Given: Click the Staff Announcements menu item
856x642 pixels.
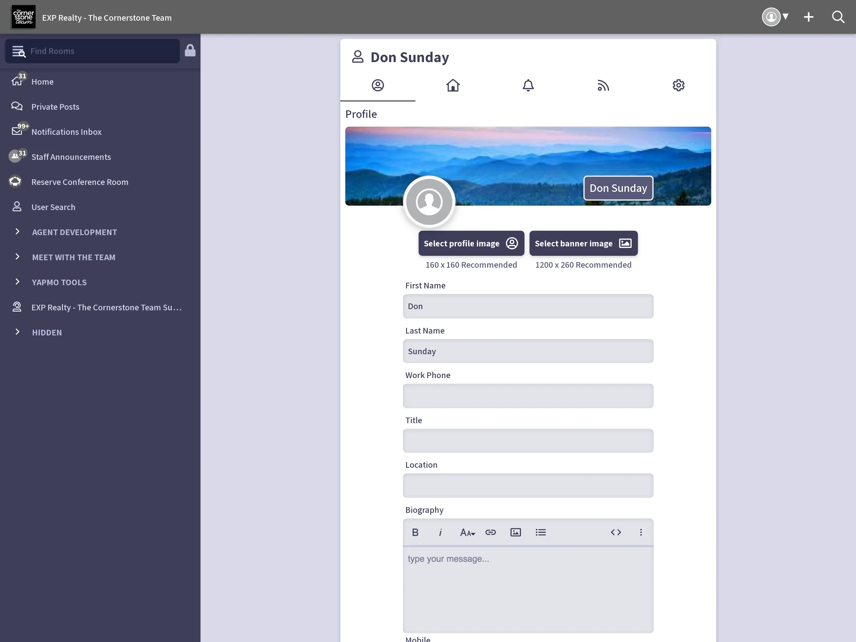Looking at the screenshot, I should 71,156.
